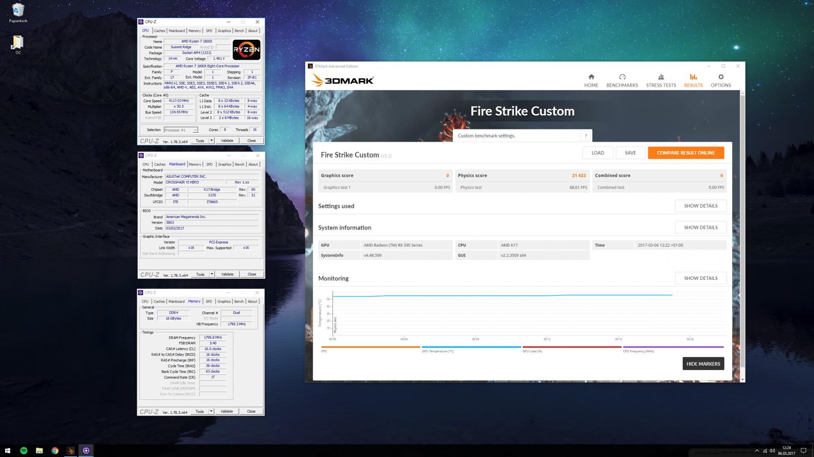Toggle the GPU Load monitoring legend
Screen dimensions: 814x457
(572, 349)
